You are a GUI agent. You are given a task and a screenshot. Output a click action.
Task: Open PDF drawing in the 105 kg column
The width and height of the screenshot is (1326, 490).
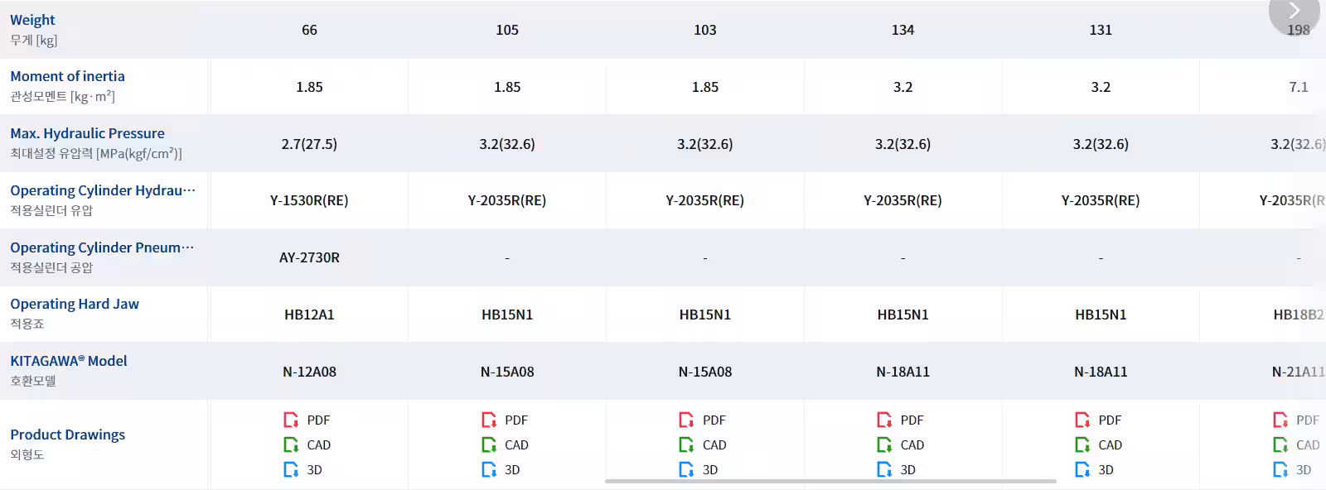(x=505, y=420)
